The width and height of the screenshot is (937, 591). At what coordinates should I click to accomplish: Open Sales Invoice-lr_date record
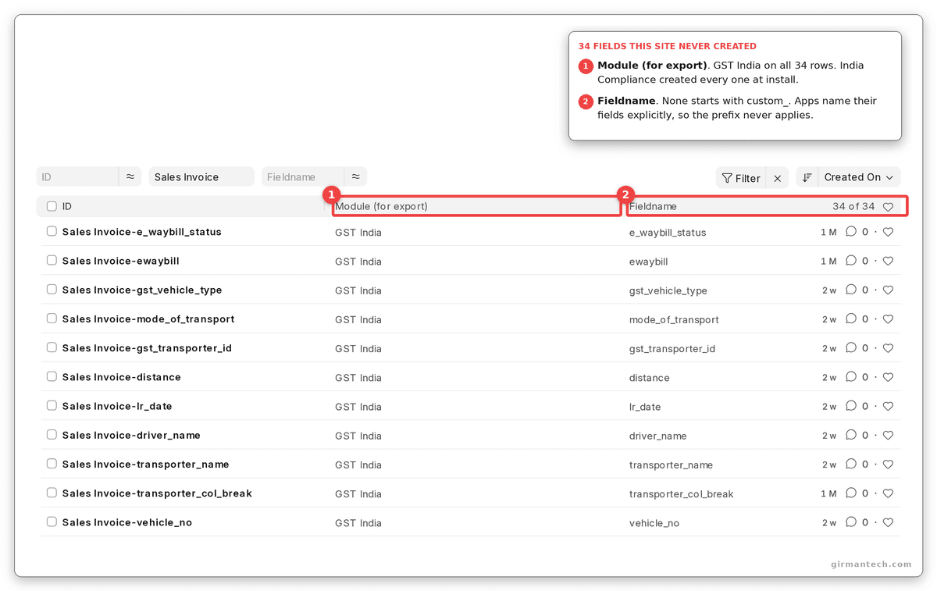click(x=117, y=406)
